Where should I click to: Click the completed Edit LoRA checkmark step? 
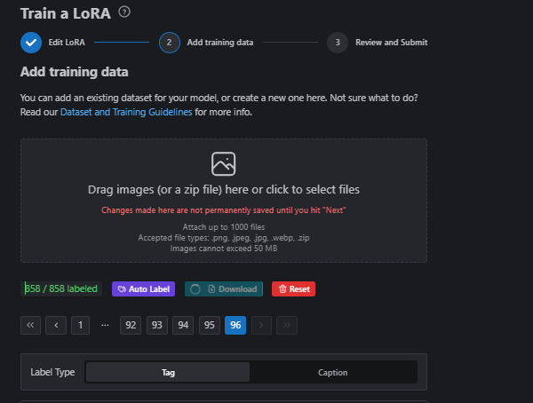(x=31, y=43)
